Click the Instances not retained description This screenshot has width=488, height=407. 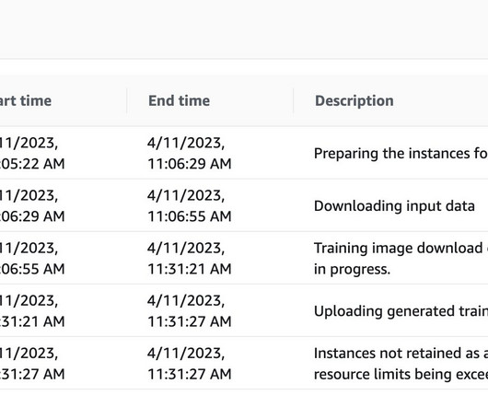point(401,364)
